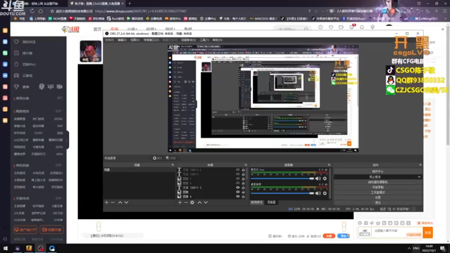
Task: Click the 退出 button in OBS controls
Action: [x=377, y=202]
